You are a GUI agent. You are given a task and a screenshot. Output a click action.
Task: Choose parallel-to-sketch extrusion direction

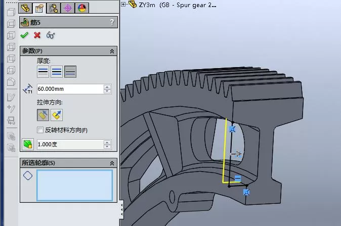[x=43, y=115]
